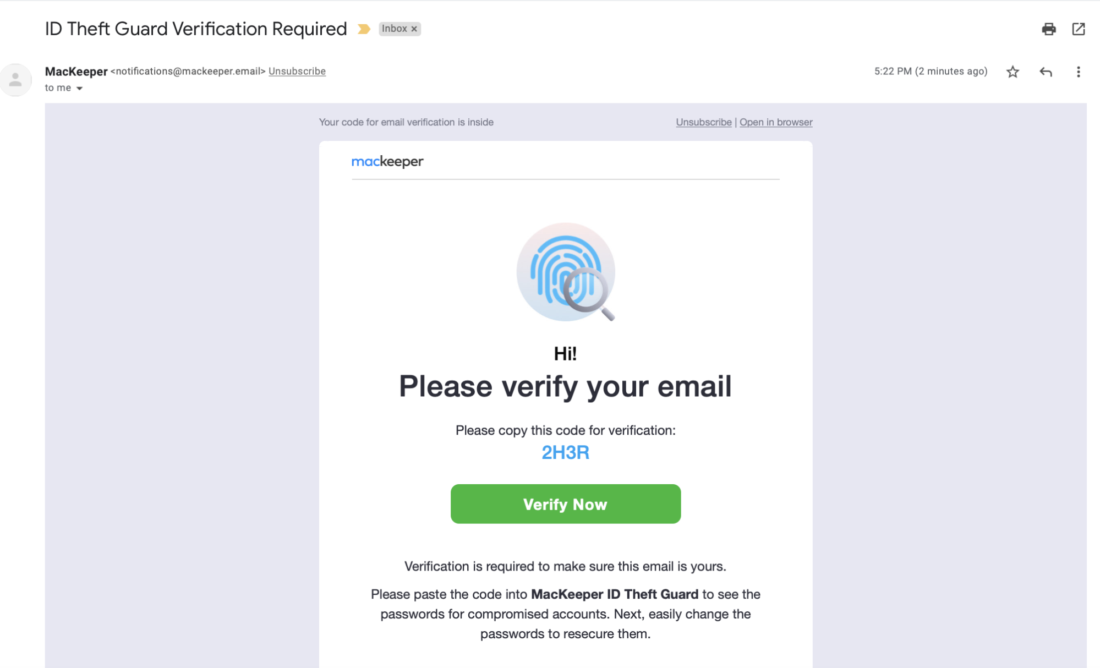Screen dimensions: 1100x668
Task: Click the MacKeeper sender name
Action: tap(76, 72)
